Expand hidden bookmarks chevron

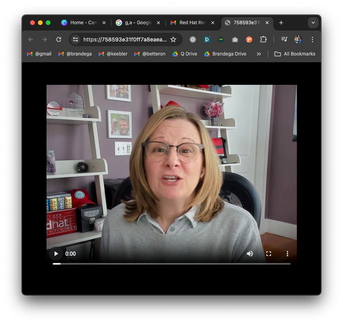[259, 54]
